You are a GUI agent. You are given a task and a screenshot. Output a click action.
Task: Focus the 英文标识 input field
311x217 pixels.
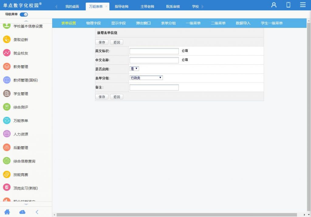pos(154,51)
